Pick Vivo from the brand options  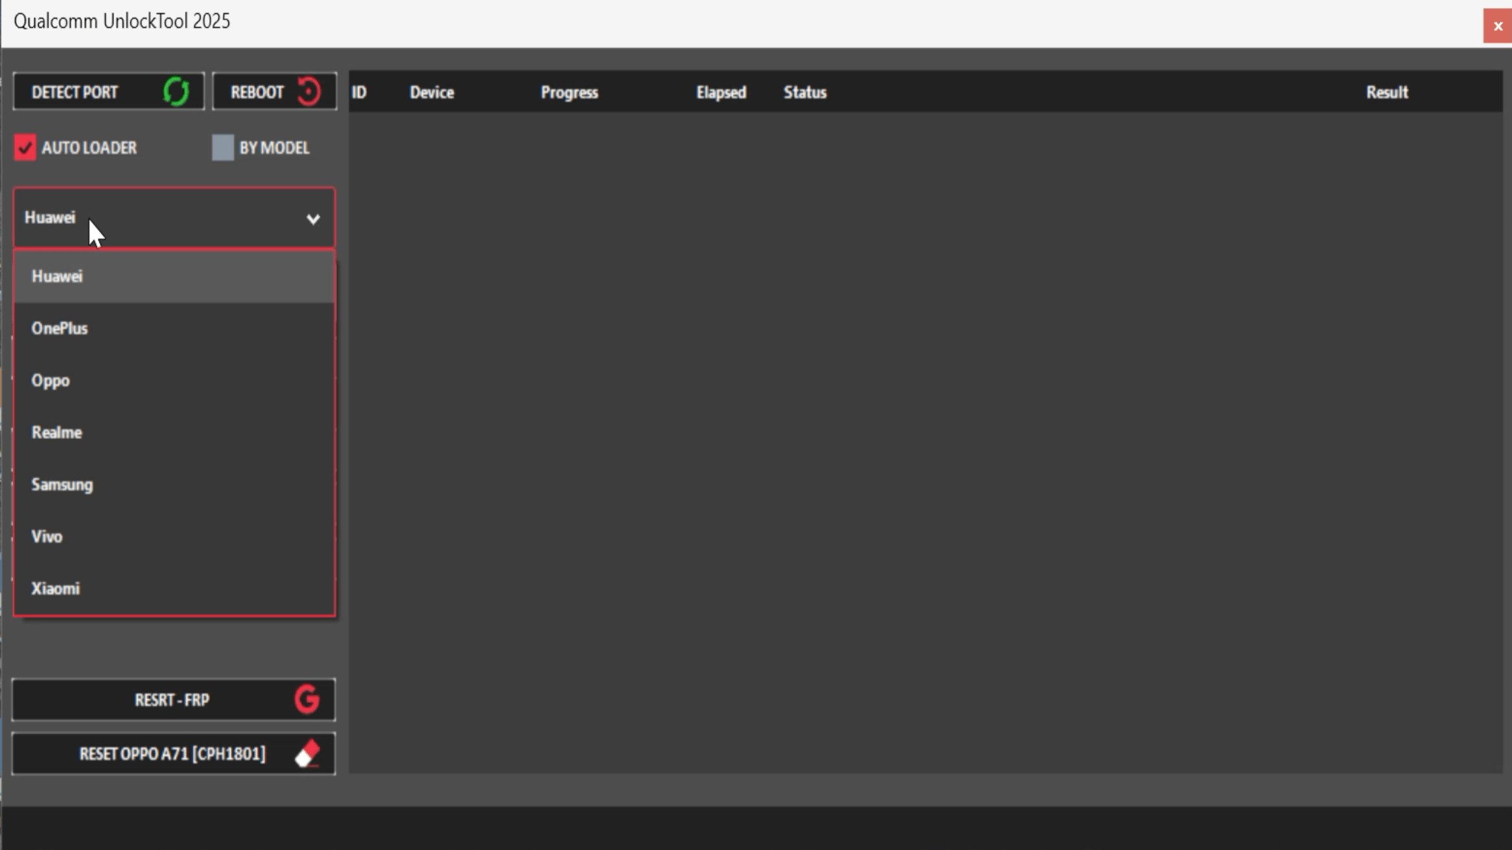coord(174,536)
